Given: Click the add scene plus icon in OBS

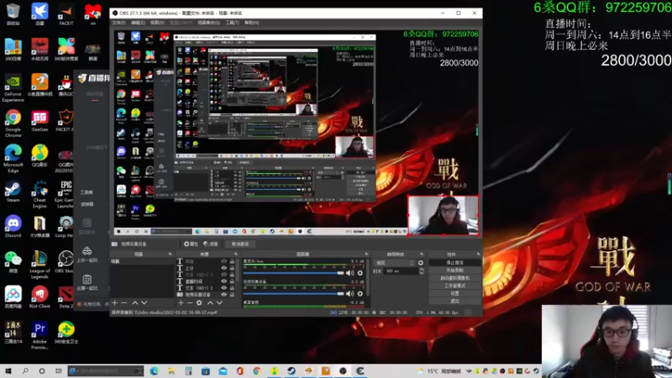Looking at the screenshot, I should pos(114,303).
